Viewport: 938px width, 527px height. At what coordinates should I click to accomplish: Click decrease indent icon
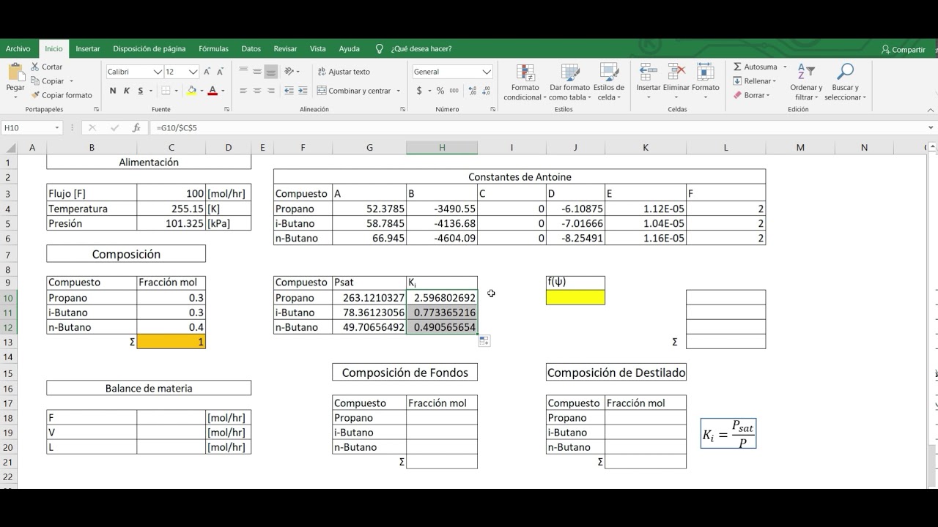point(288,91)
